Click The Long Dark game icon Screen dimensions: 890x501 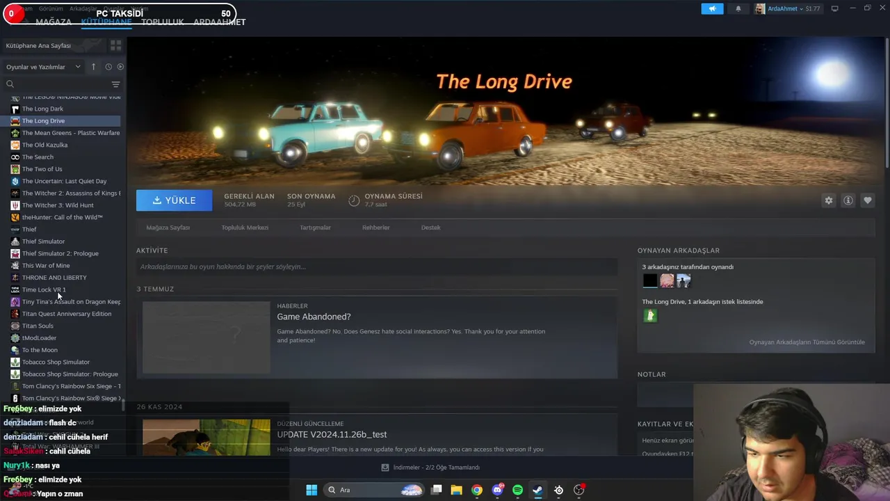click(15, 109)
